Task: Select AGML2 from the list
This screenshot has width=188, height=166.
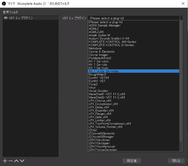Action: [x=134, y=29]
